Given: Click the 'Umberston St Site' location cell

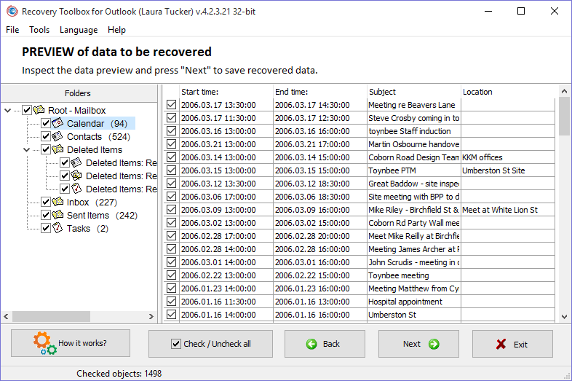Looking at the screenshot, I should [508, 170].
